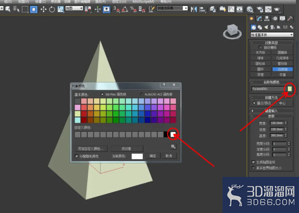The height and width of the screenshot is (213, 299).
Task: Click the Align tool icon
Action: click(x=203, y=9)
